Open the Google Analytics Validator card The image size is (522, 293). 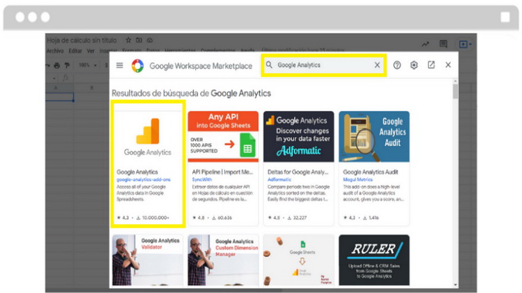point(148,260)
